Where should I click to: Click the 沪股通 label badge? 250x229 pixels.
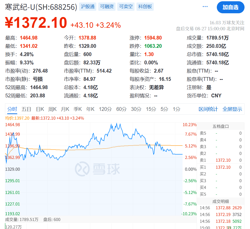[x=88, y=7]
